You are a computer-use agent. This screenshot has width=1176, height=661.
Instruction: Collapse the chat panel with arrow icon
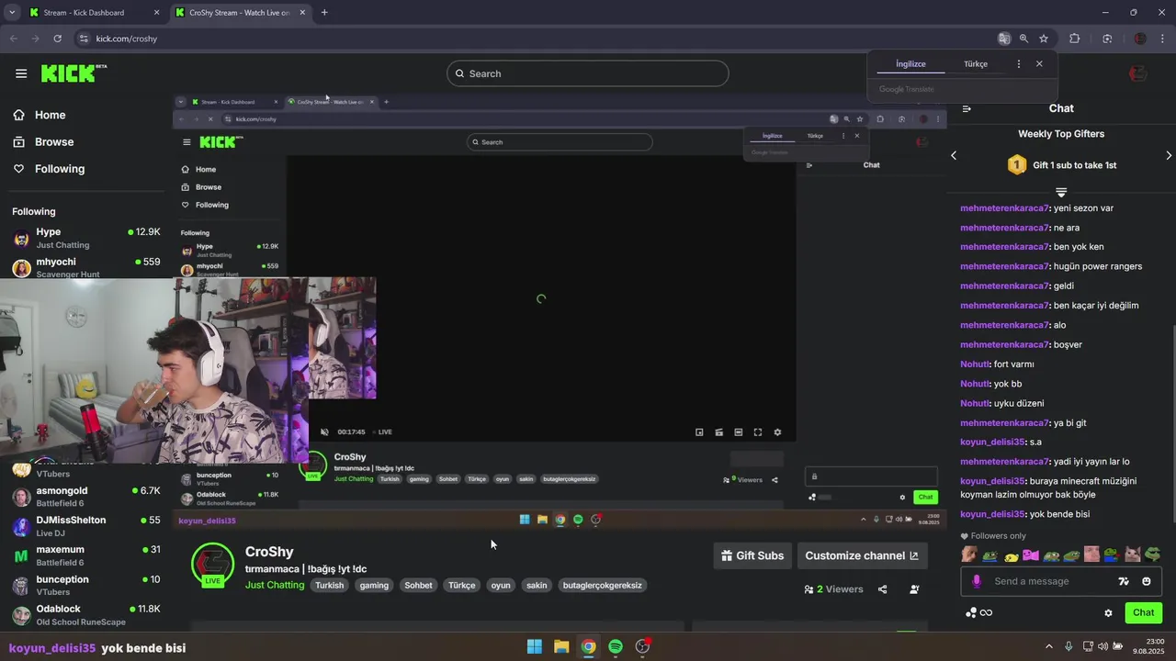[967, 108]
